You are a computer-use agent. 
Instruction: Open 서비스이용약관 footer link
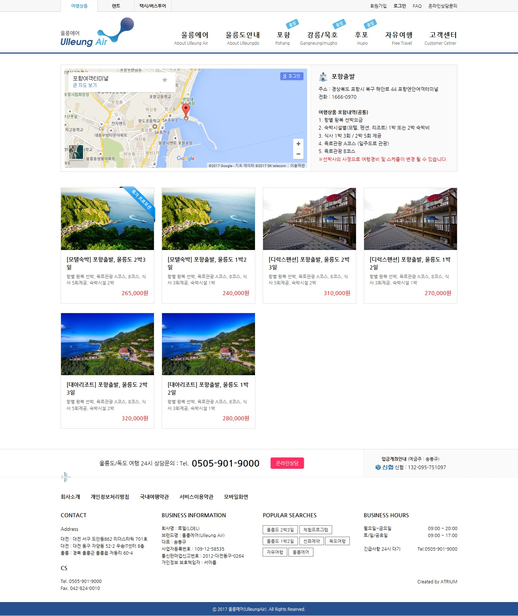196,497
